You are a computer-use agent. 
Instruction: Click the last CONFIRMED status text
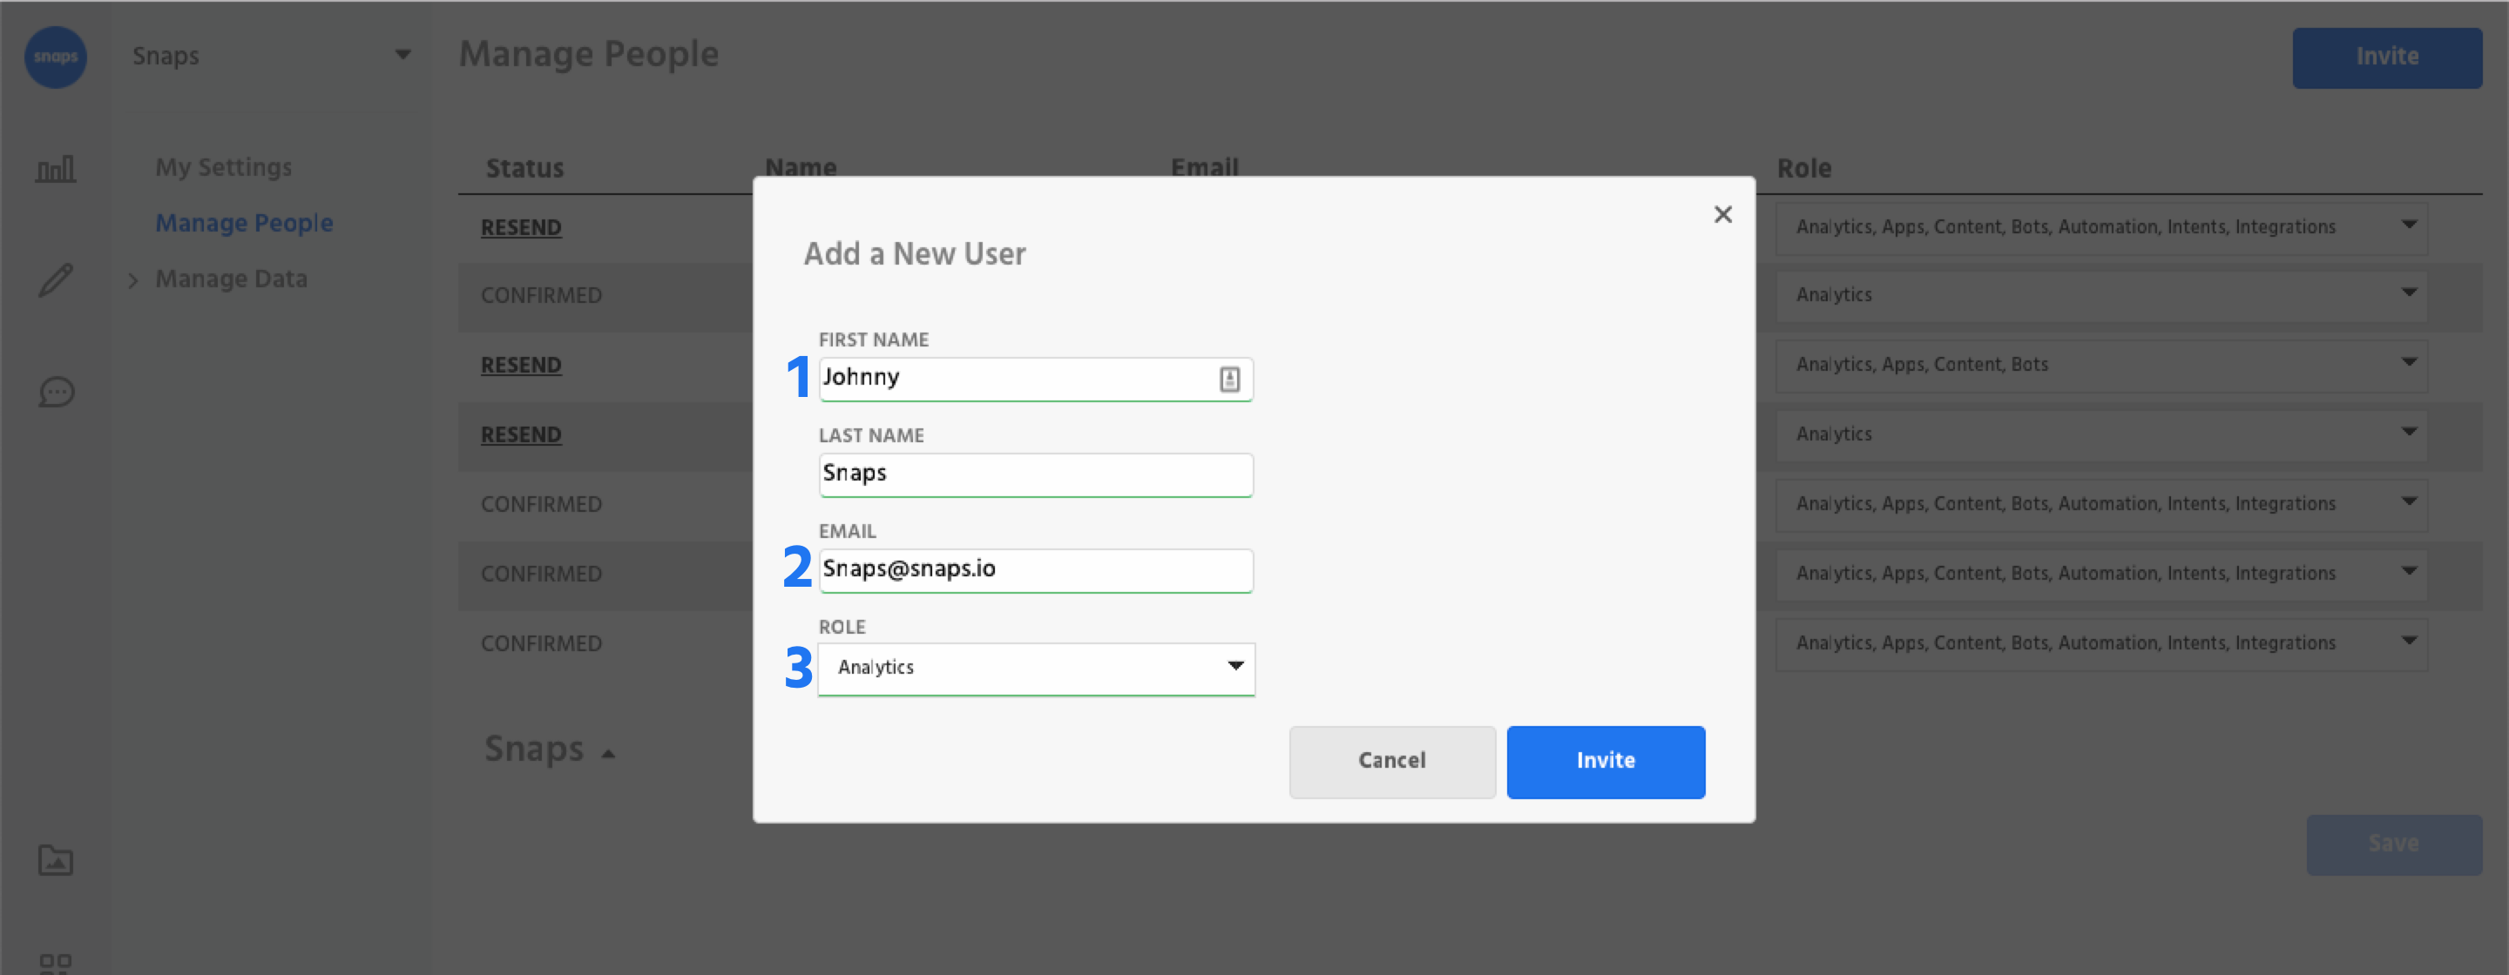point(542,644)
